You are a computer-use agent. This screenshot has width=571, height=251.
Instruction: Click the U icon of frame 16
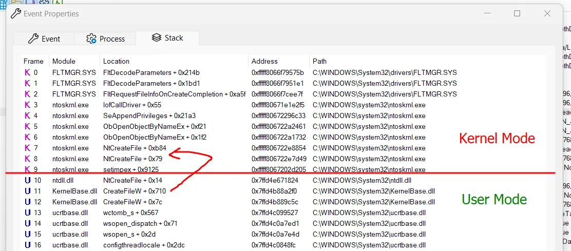click(x=28, y=245)
